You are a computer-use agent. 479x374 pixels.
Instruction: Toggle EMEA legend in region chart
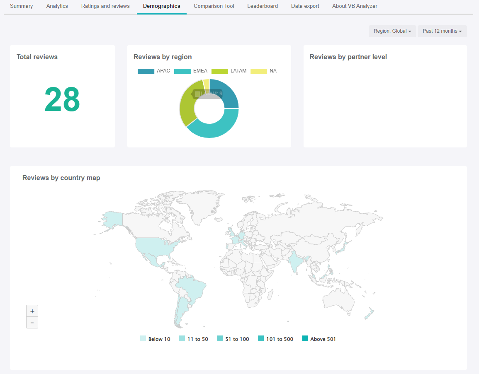191,71
